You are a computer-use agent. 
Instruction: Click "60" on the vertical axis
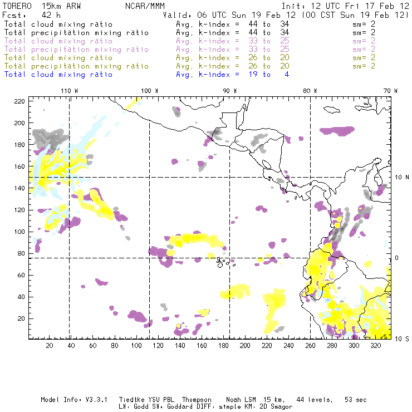pos(21,275)
